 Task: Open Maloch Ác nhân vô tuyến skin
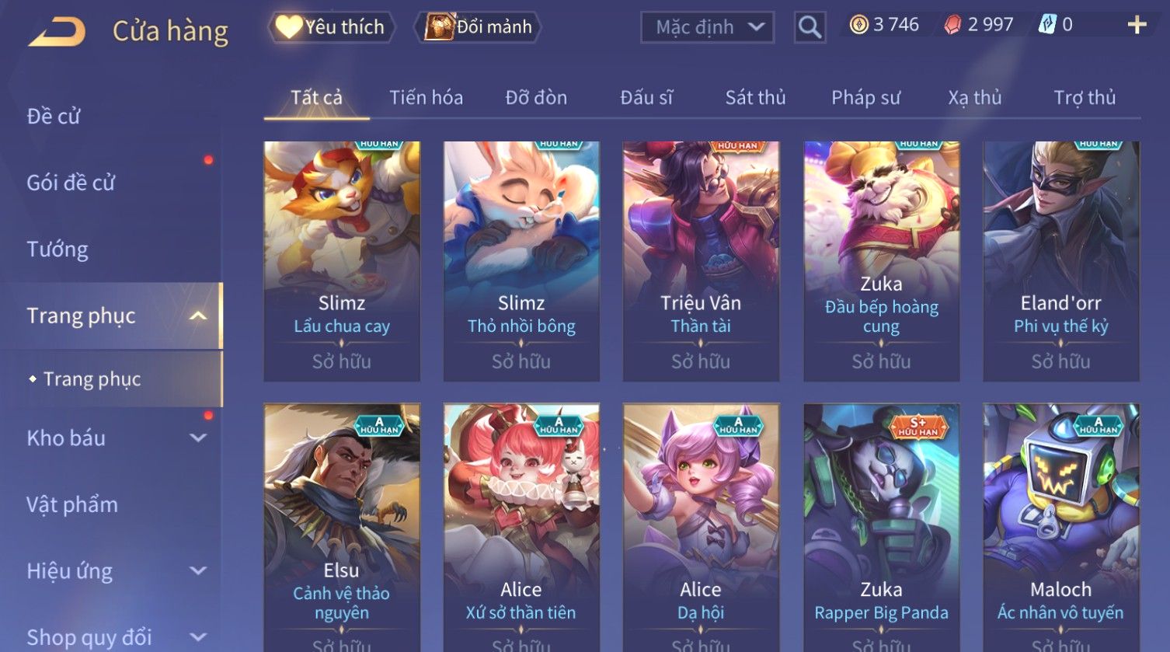[1060, 528]
